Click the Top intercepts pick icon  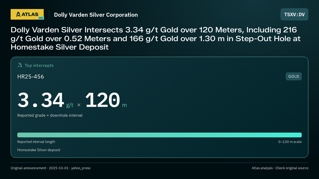click(20, 65)
